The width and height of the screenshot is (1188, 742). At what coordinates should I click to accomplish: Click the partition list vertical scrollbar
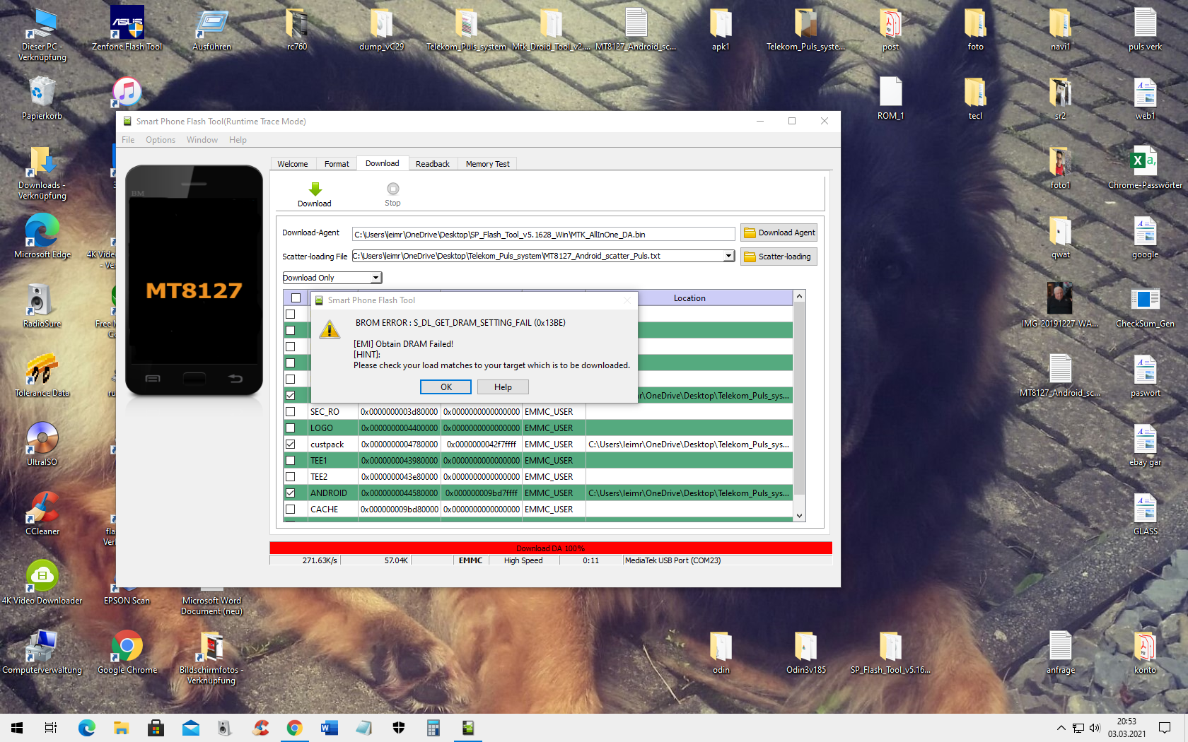(800, 399)
